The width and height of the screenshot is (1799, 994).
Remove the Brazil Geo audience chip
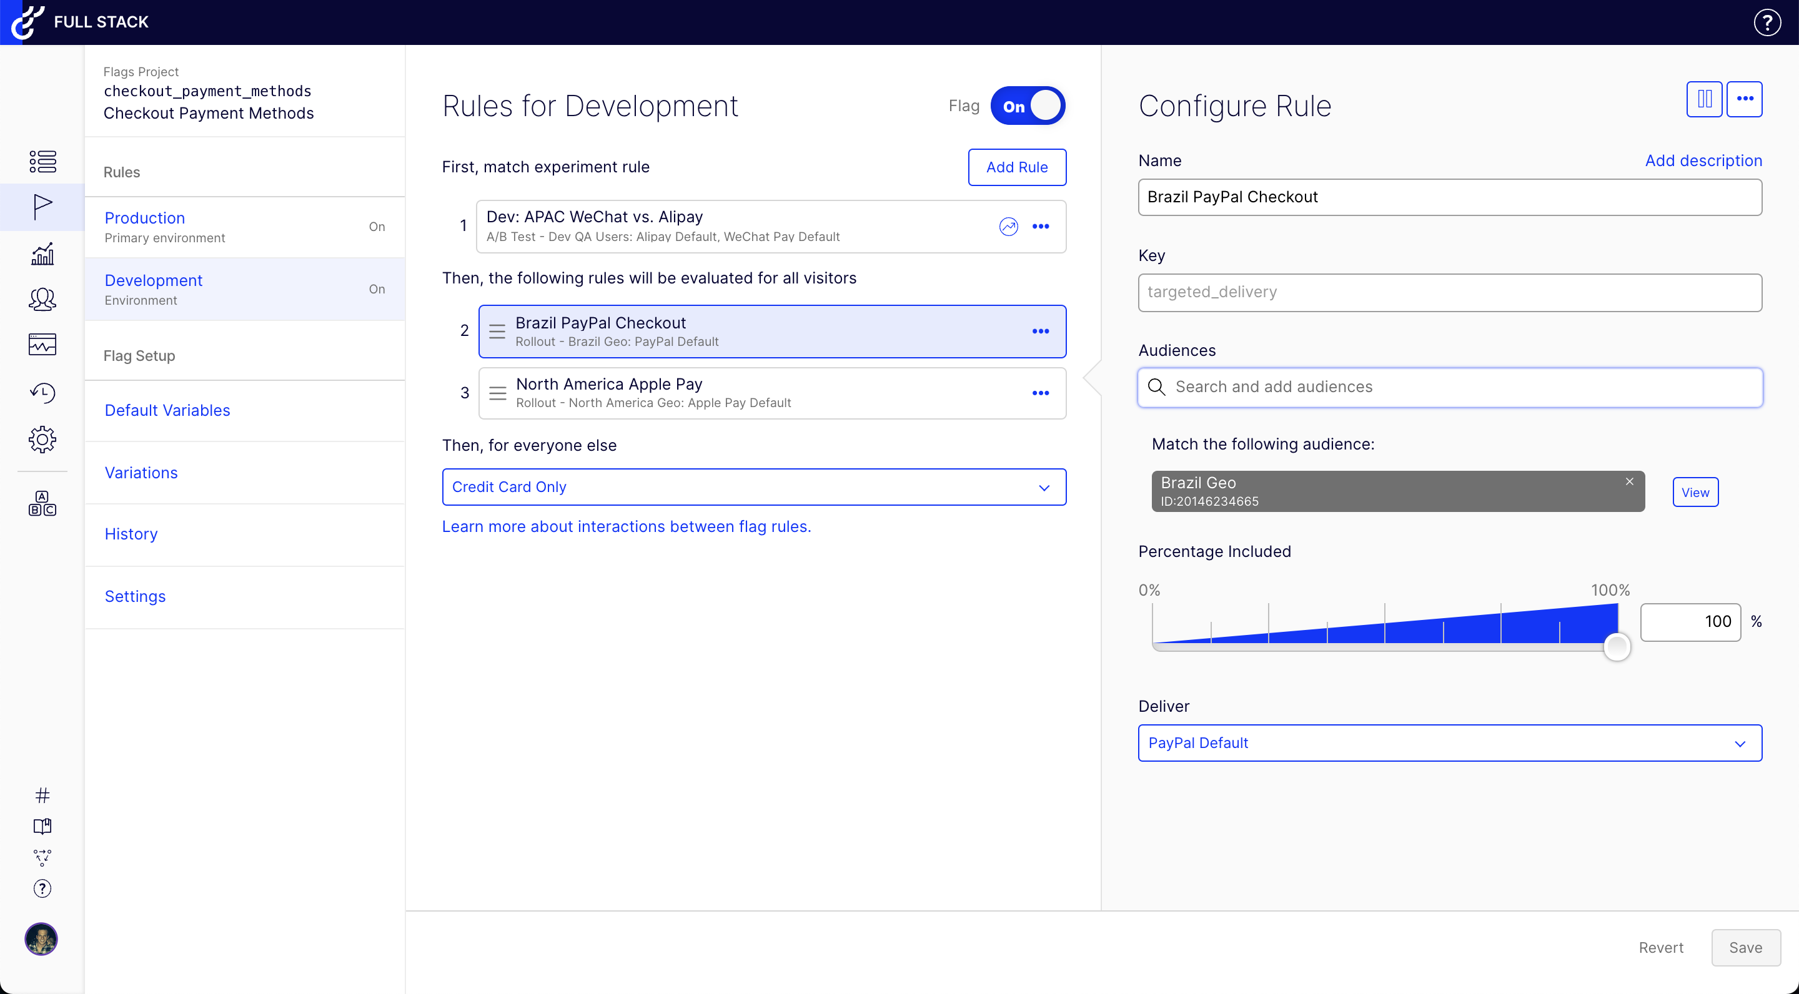click(1629, 481)
